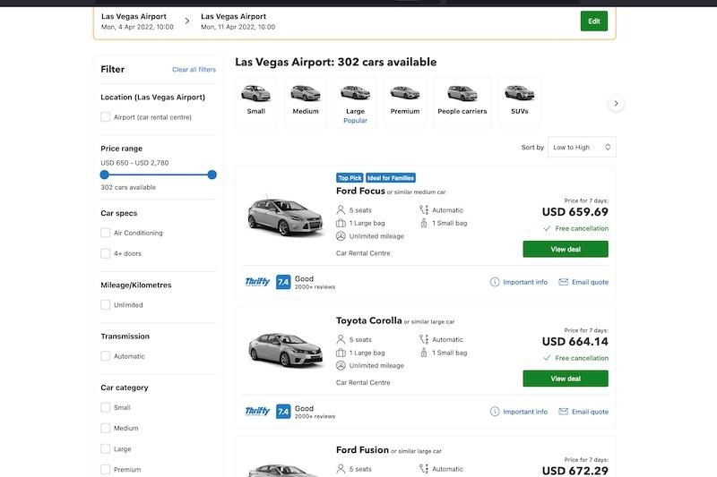Click seats person icon on Toyota Corolla
Viewport: 717px width, 477px height.
(x=341, y=339)
